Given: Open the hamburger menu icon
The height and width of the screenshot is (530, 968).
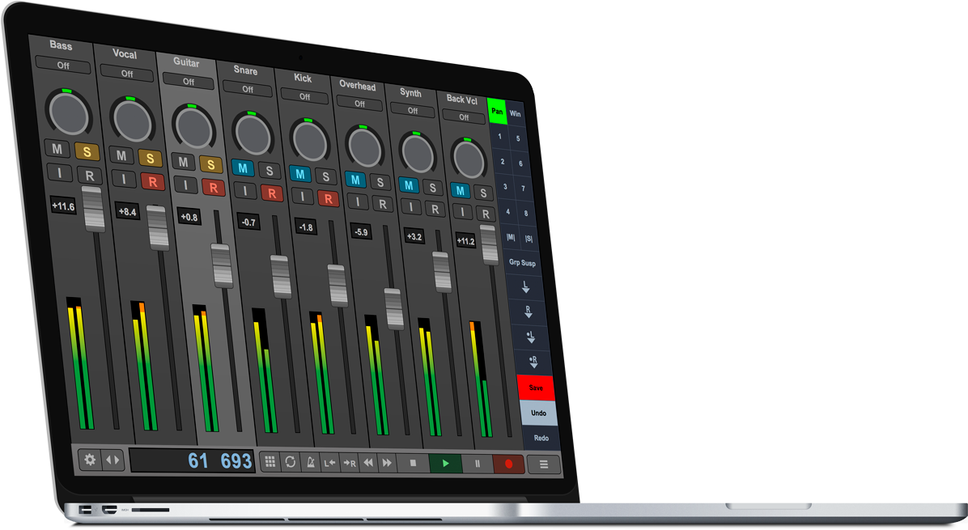Looking at the screenshot, I should pos(544,464).
